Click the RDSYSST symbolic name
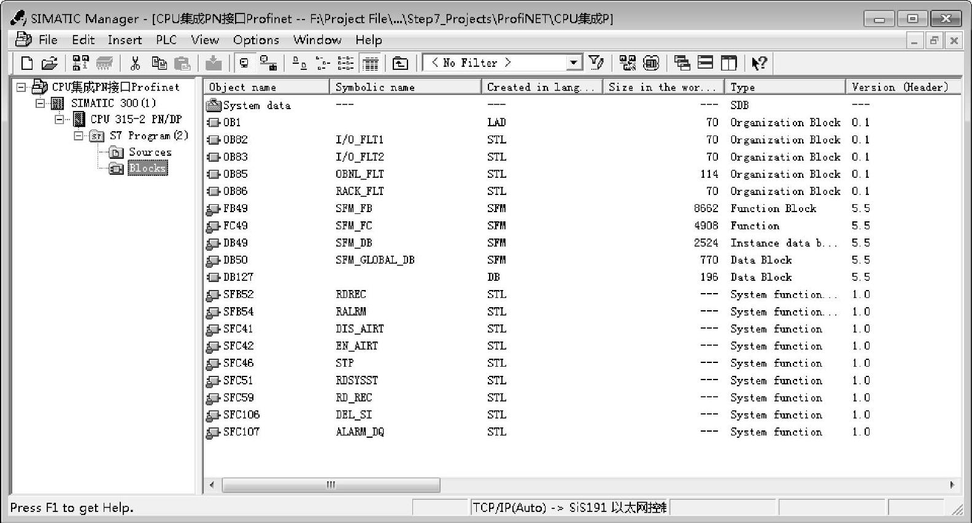 (357, 380)
